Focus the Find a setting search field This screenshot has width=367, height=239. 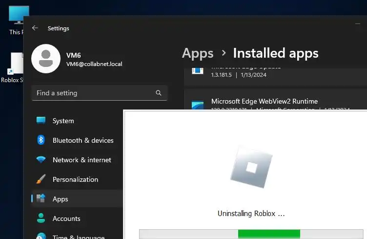coord(100,93)
